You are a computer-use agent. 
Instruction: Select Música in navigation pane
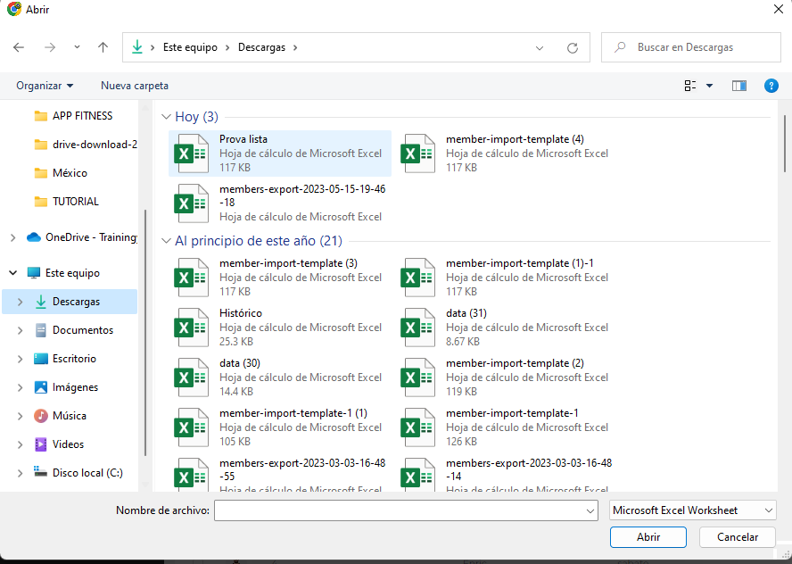click(70, 416)
